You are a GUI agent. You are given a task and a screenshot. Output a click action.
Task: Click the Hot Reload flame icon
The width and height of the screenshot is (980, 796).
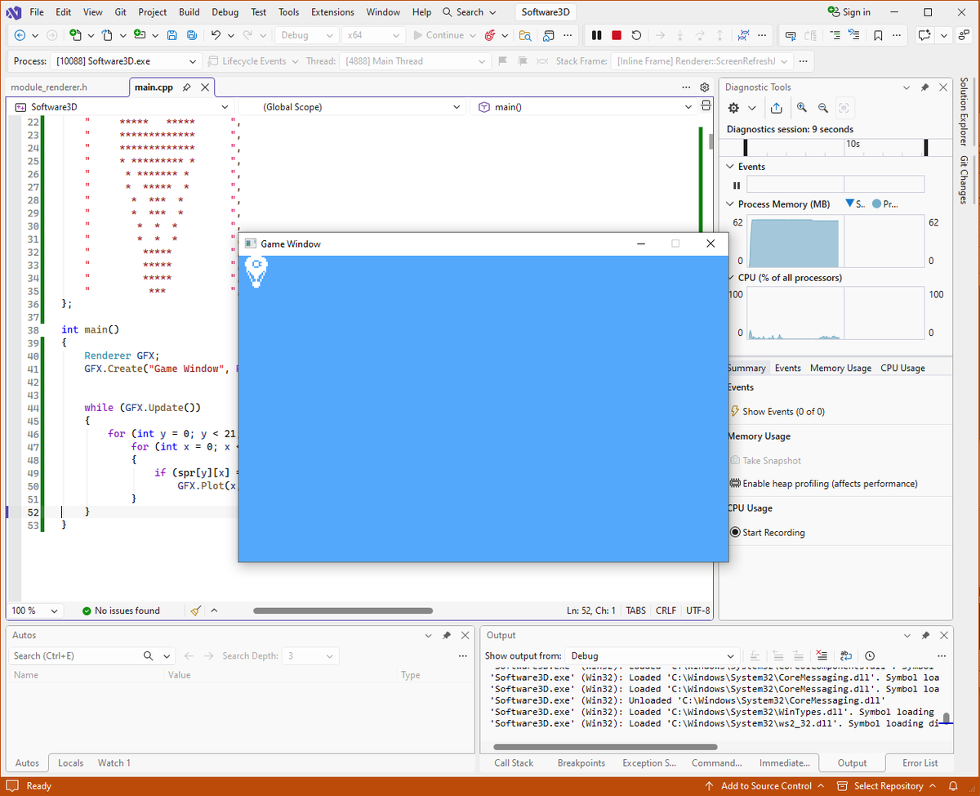(x=490, y=35)
